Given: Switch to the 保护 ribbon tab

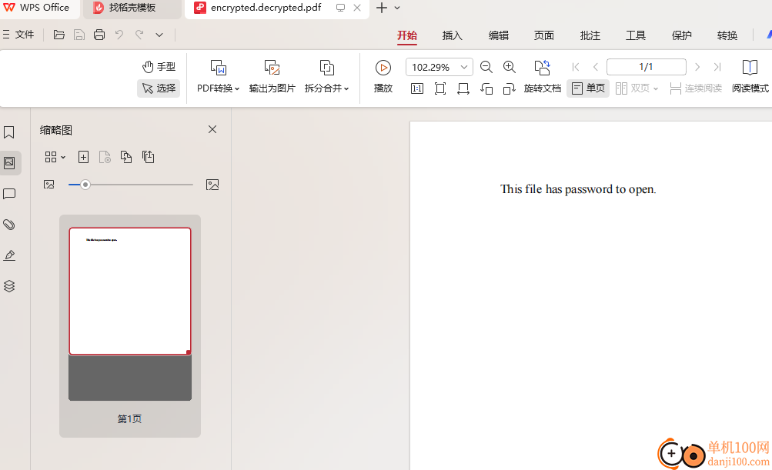Looking at the screenshot, I should (x=682, y=35).
